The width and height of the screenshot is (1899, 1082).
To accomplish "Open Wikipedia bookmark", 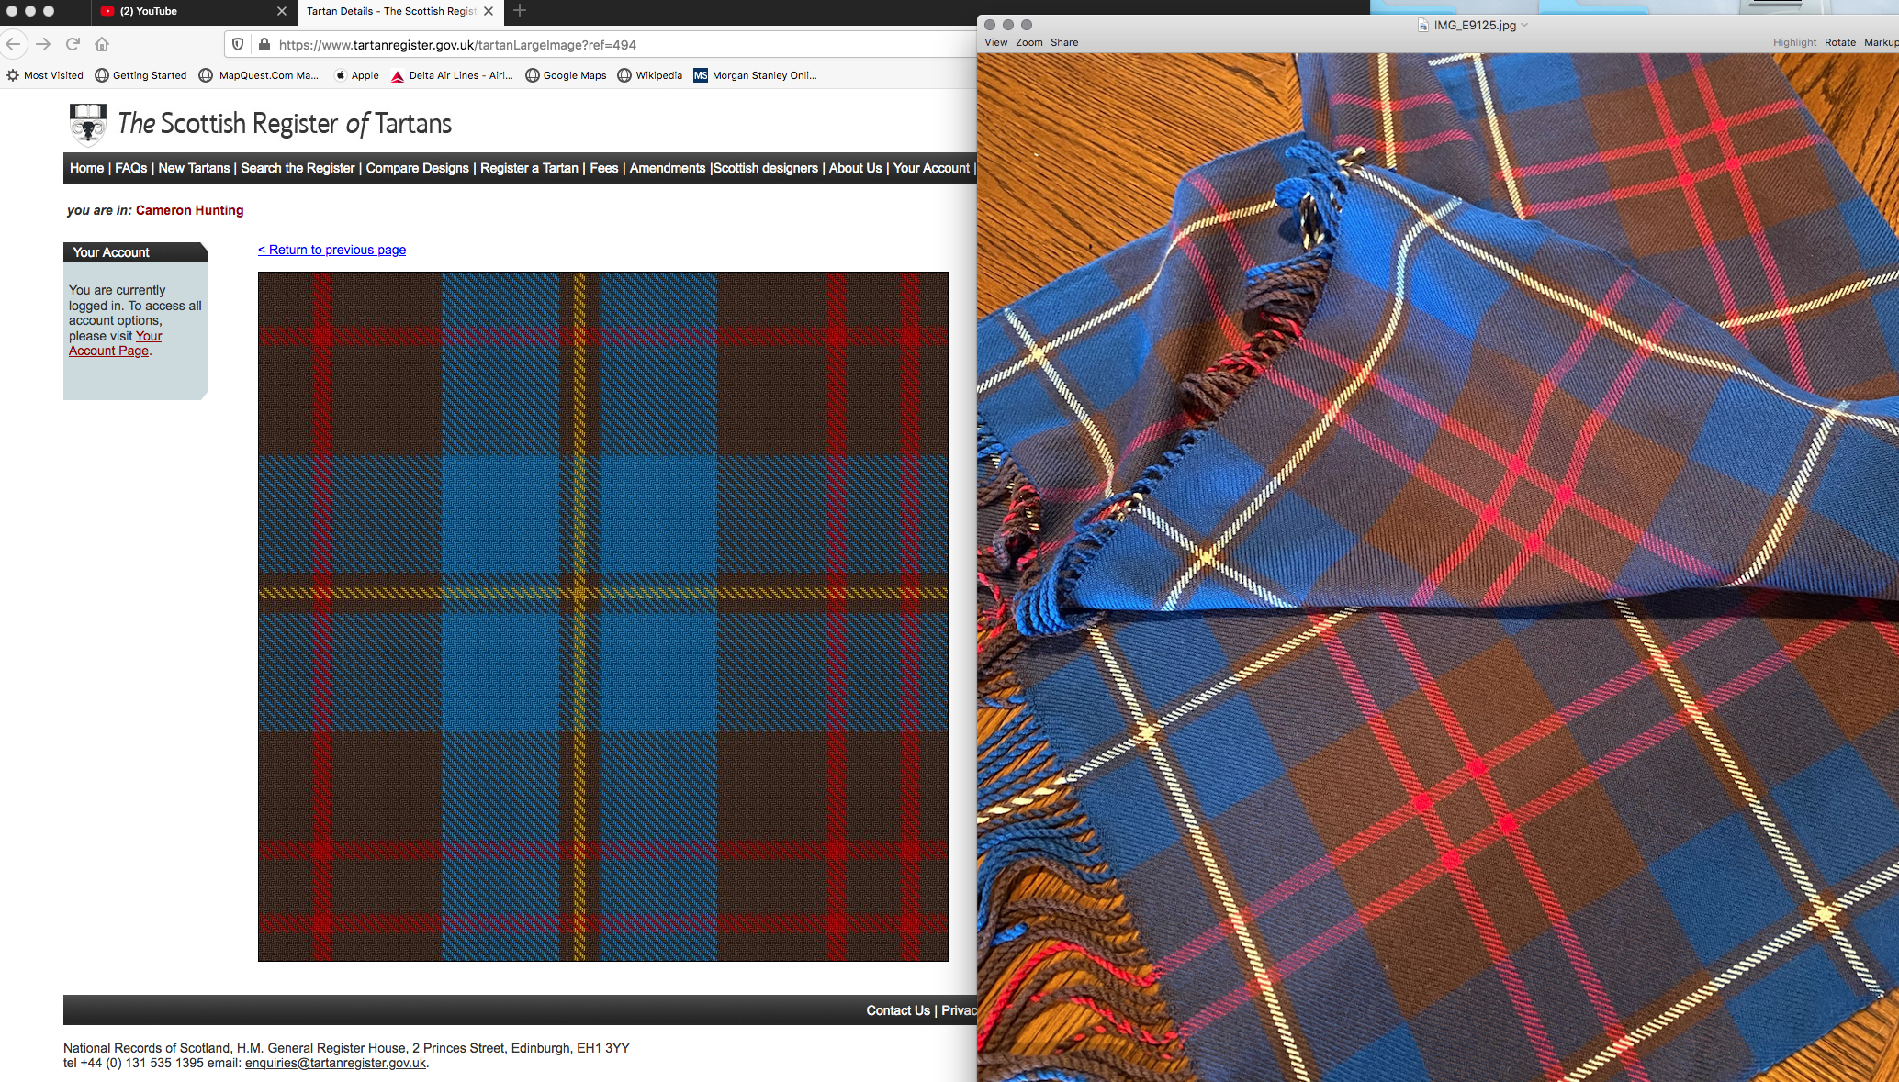I will (x=650, y=75).
